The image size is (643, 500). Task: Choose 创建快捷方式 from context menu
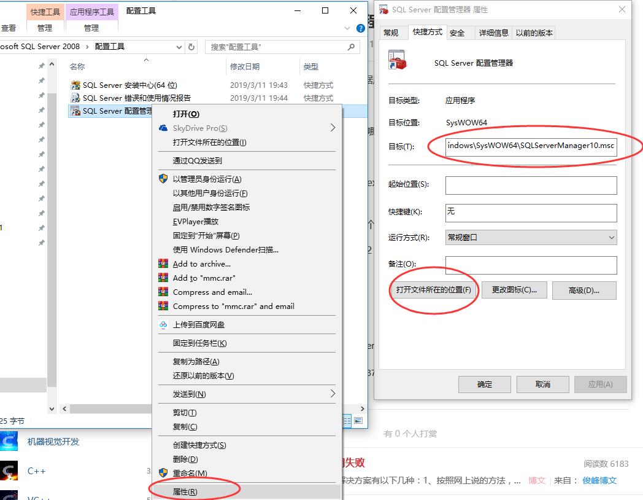(x=199, y=445)
